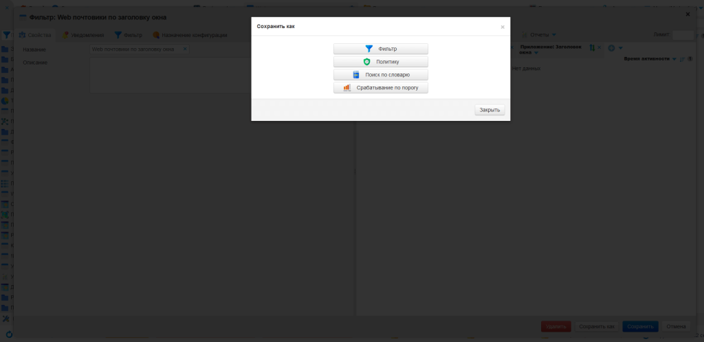Click the red Удалить button
The image size is (704, 342).
click(x=555, y=326)
